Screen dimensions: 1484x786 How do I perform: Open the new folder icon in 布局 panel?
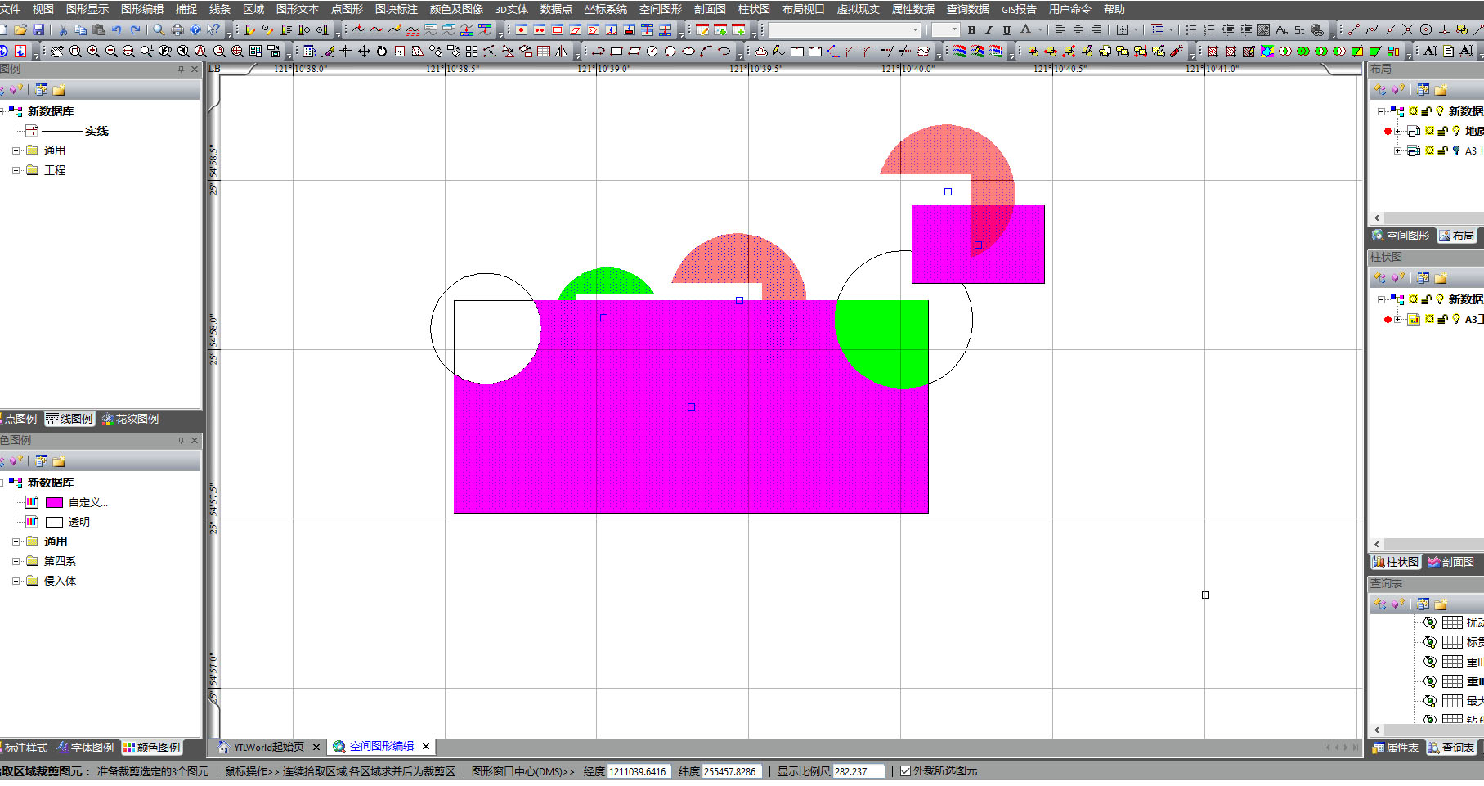1441,90
